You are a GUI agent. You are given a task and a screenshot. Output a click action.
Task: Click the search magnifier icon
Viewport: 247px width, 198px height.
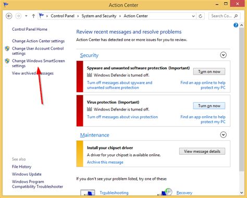(236, 16)
